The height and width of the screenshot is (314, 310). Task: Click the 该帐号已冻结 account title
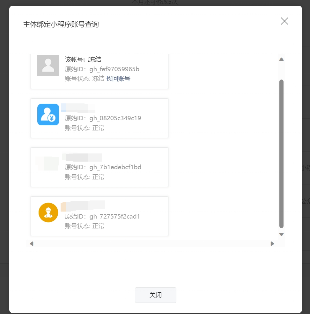click(x=83, y=59)
